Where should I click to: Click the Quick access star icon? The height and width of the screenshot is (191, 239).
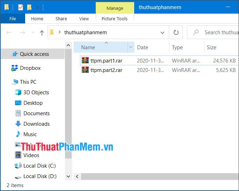click(15, 54)
